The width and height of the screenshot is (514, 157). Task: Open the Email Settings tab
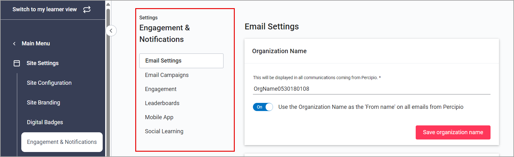181,61
